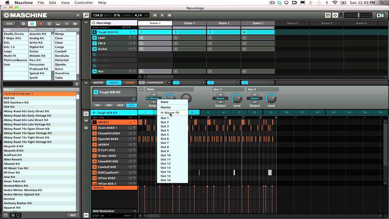389x219 pixels.
Task: Open the Aux 2 output None selector
Action: point(255,98)
